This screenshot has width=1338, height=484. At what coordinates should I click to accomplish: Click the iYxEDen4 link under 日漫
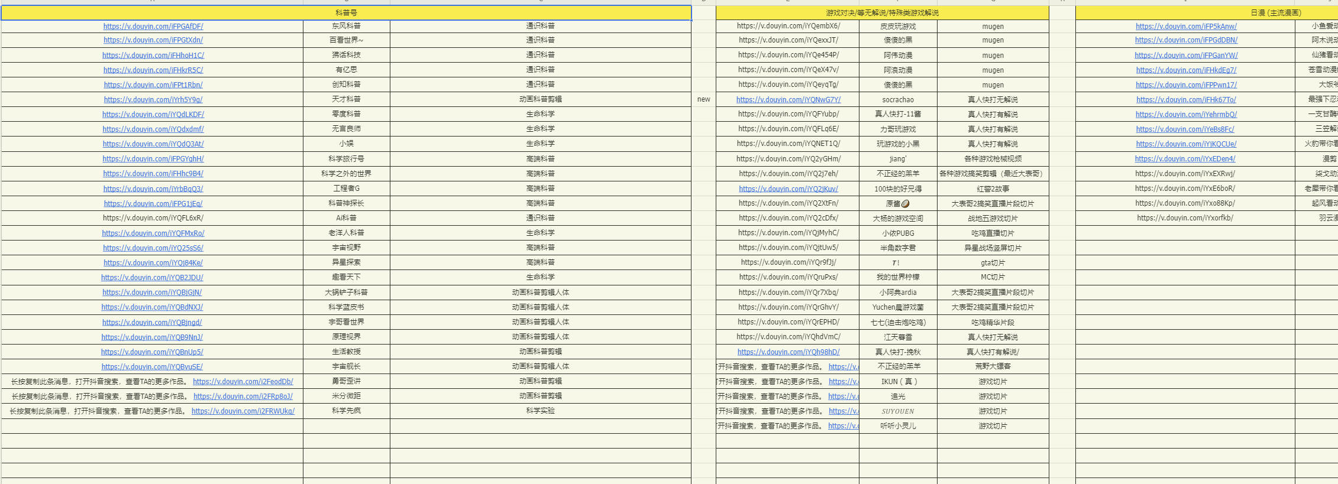tap(1185, 158)
